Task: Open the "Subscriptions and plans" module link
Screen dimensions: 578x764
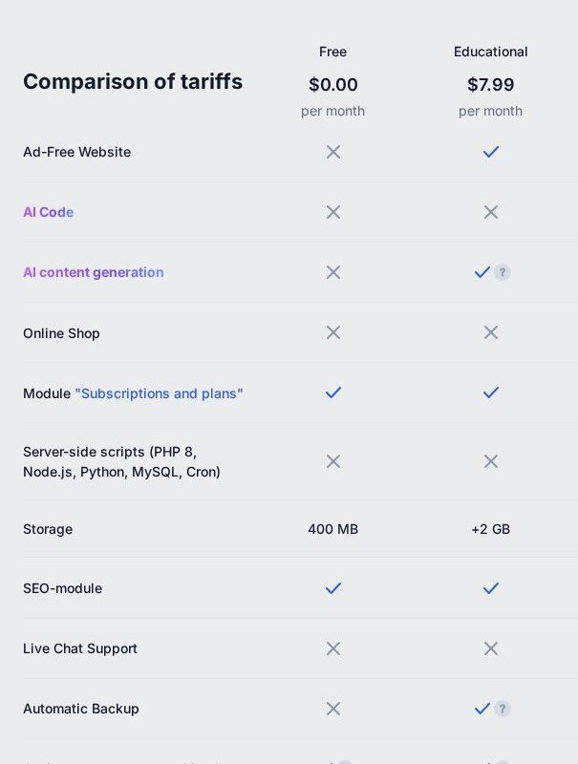Action: [x=159, y=393]
